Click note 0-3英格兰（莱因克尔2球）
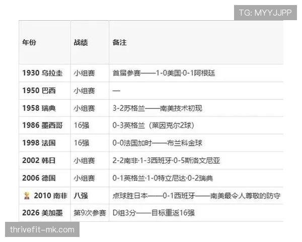 coord(154,126)
